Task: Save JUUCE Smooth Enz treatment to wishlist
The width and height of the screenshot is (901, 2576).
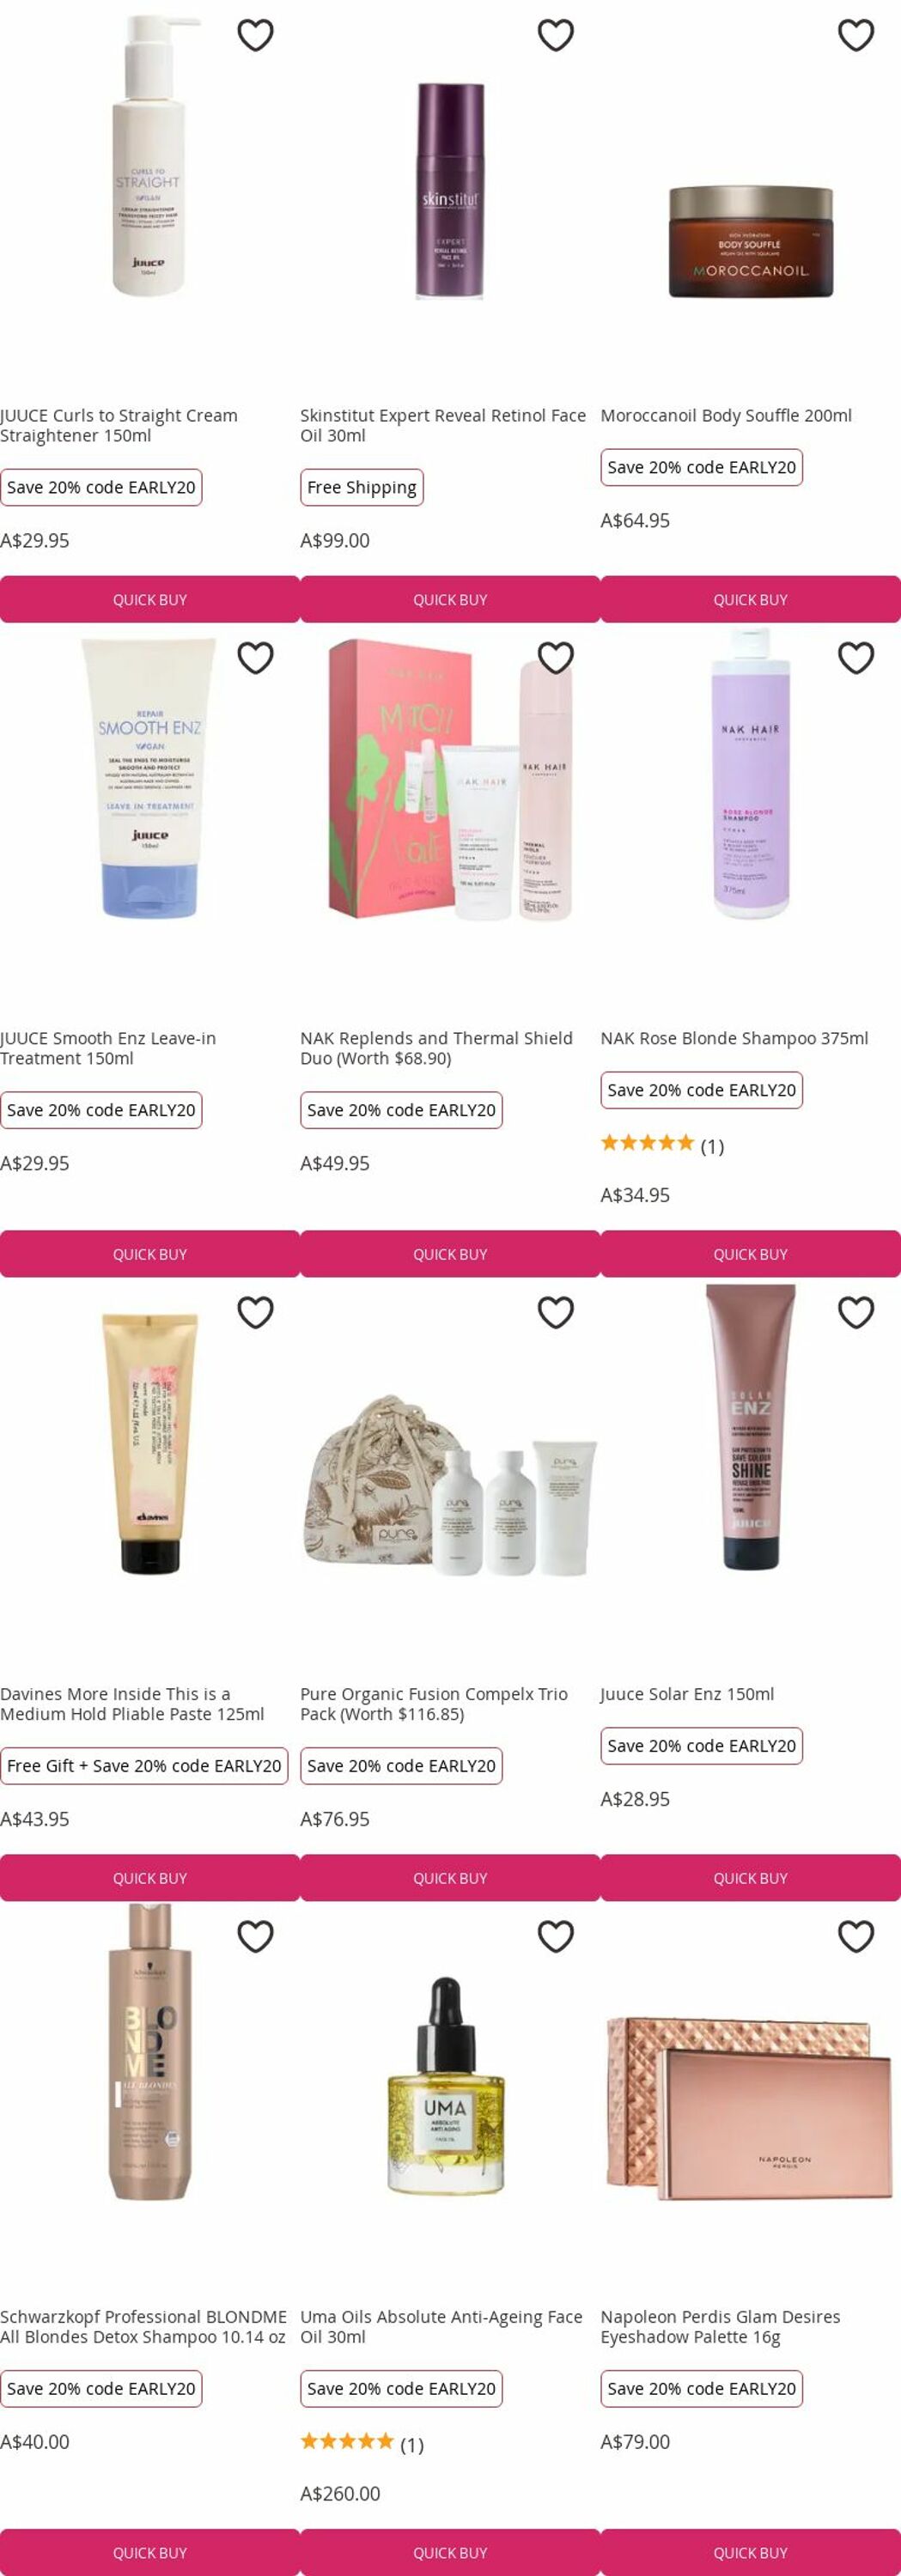Action: click(255, 658)
